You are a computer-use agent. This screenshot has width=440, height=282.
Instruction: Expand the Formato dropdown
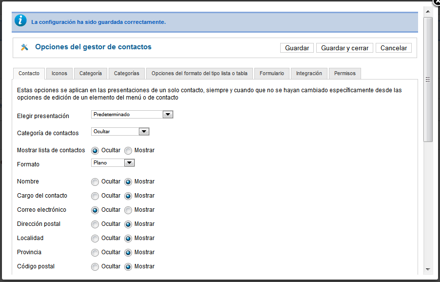click(x=113, y=162)
